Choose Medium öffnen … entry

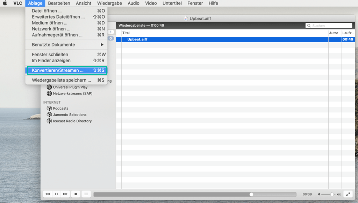click(x=66, y=23)
